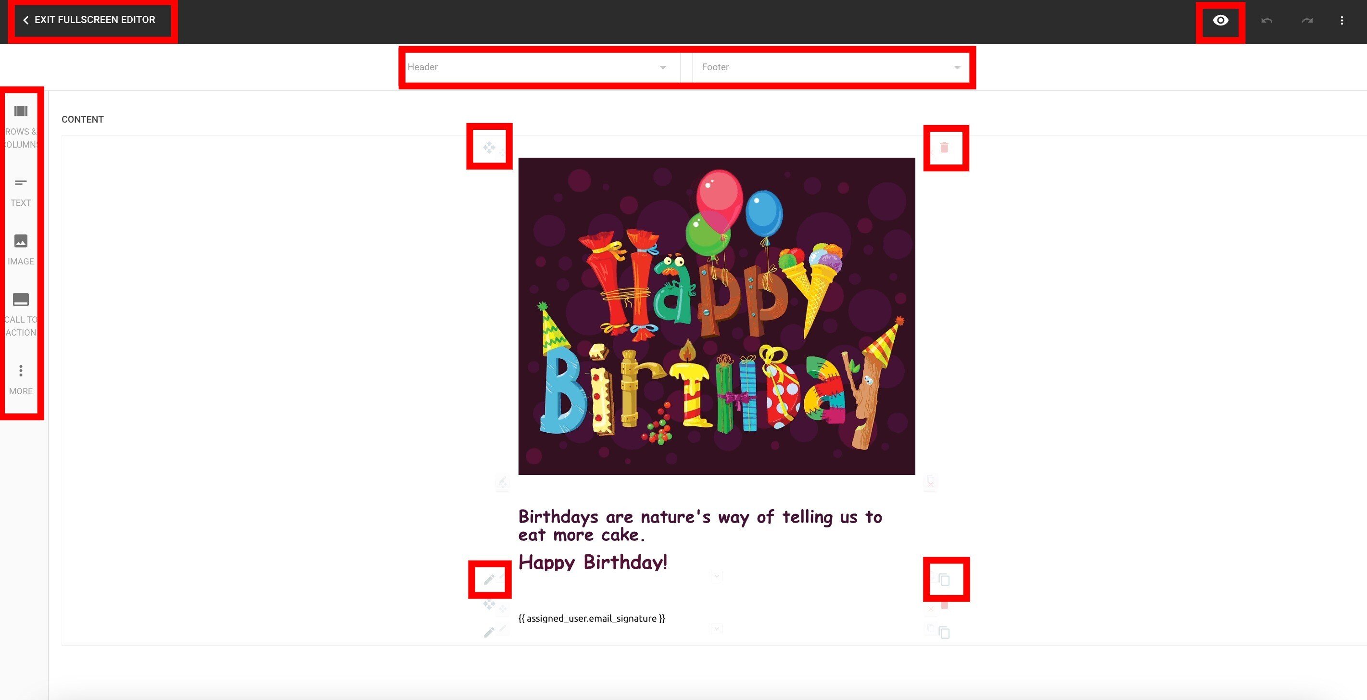Click the redo arrow icon
The width and height of the screenshot is (1367, 700).
pos(1307,21)
